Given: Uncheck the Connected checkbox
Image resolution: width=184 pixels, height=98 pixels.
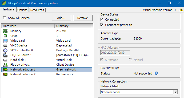Looking at the screenshot, I should (102, 19).
